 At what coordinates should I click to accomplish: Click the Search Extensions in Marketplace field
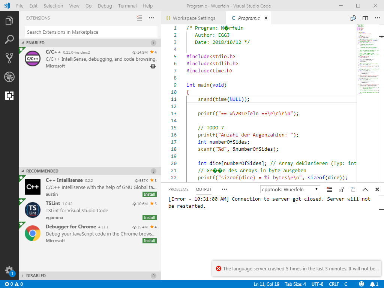(91, 32)
